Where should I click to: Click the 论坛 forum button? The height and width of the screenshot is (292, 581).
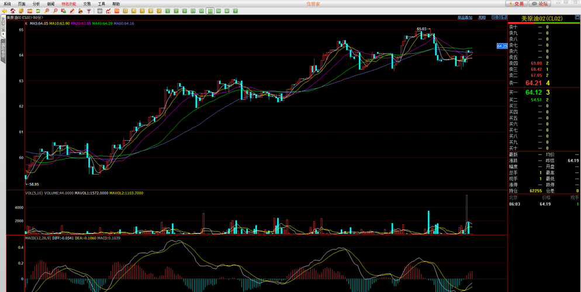coord(540,4)
